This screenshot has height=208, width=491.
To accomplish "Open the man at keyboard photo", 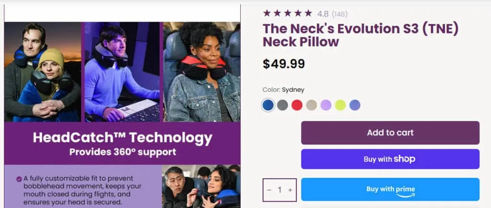I will coord(122,72).
